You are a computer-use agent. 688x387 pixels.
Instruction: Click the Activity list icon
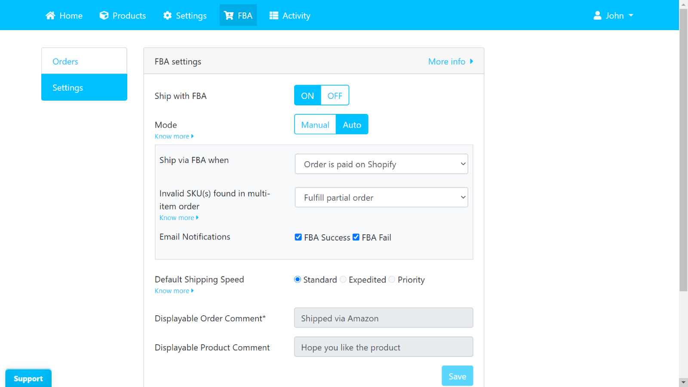pos(273,15)
